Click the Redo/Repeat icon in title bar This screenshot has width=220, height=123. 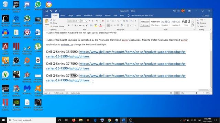coord(56,11)
